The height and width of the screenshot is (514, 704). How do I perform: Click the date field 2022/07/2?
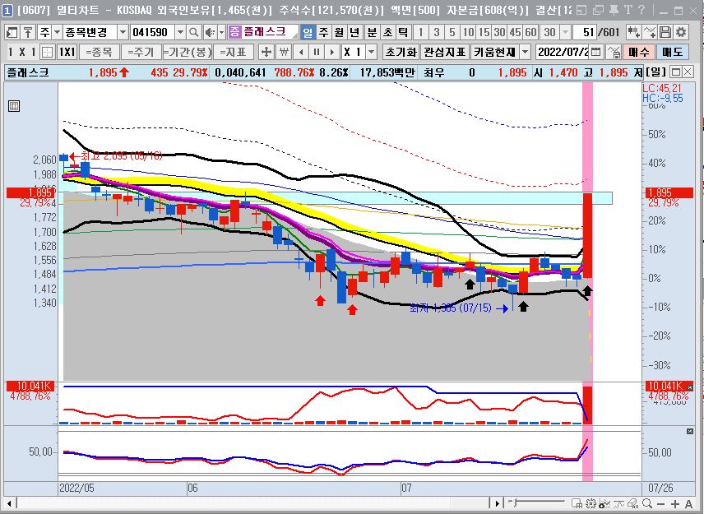pyautogui.click(x=563, y=52)
